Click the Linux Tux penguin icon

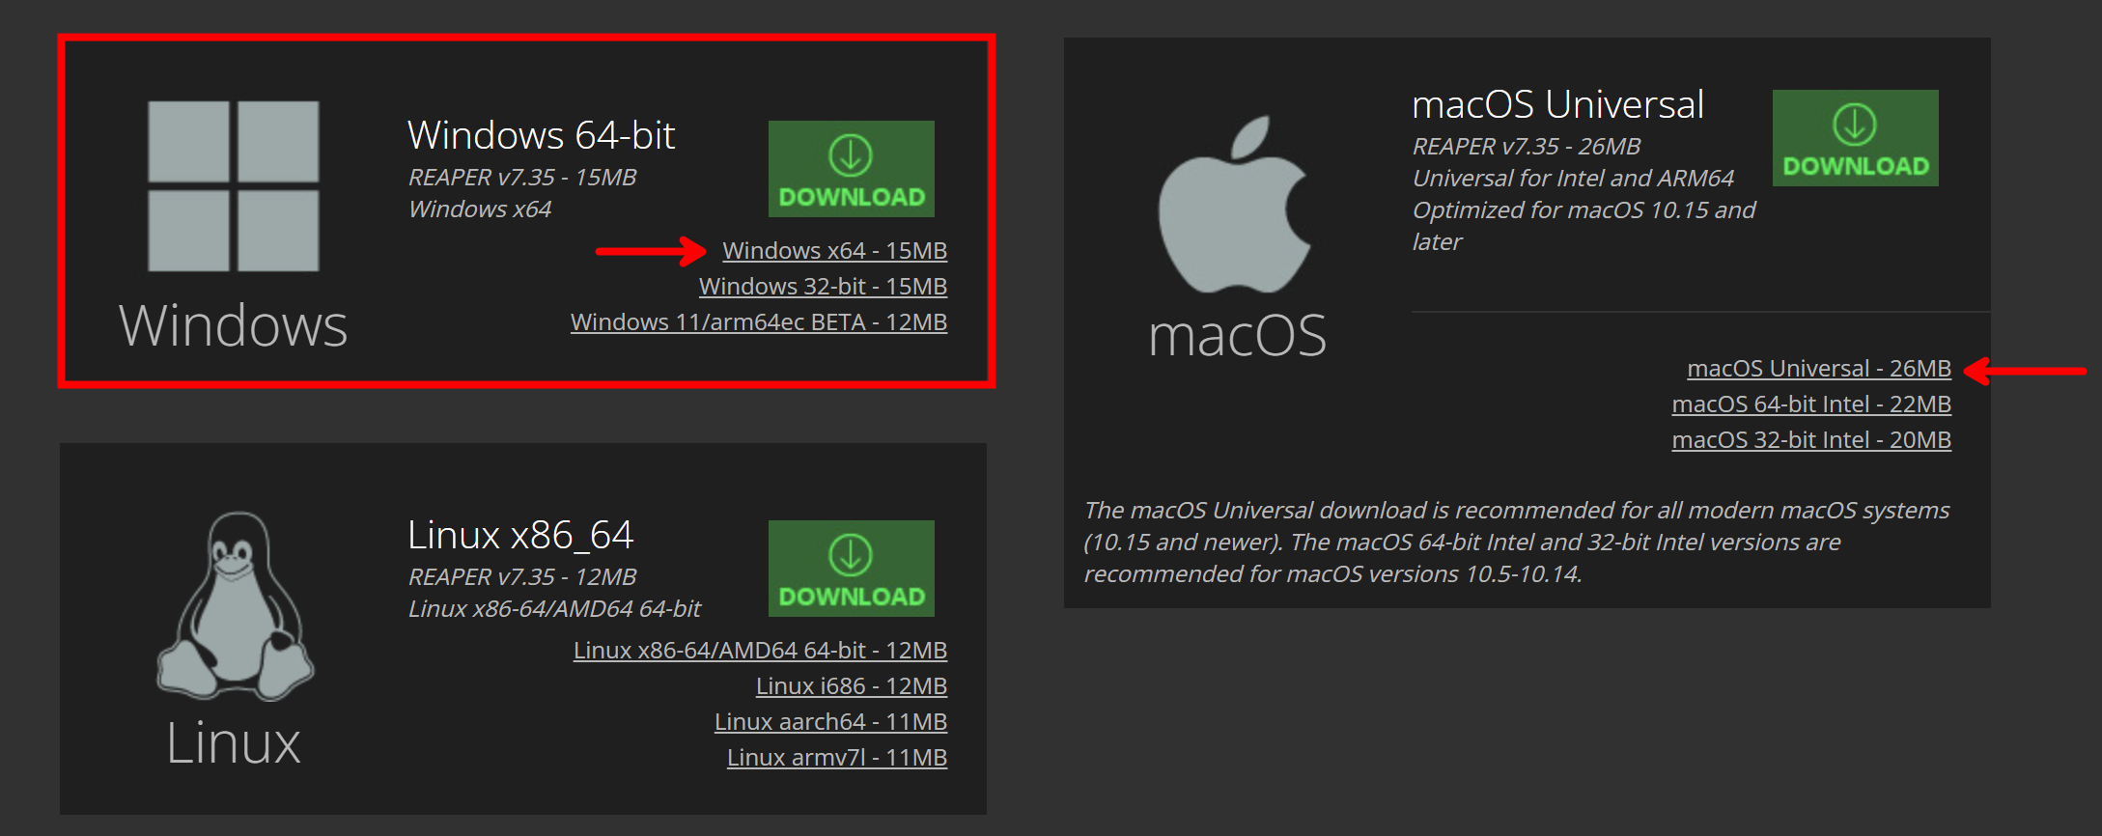coord(236,606)
